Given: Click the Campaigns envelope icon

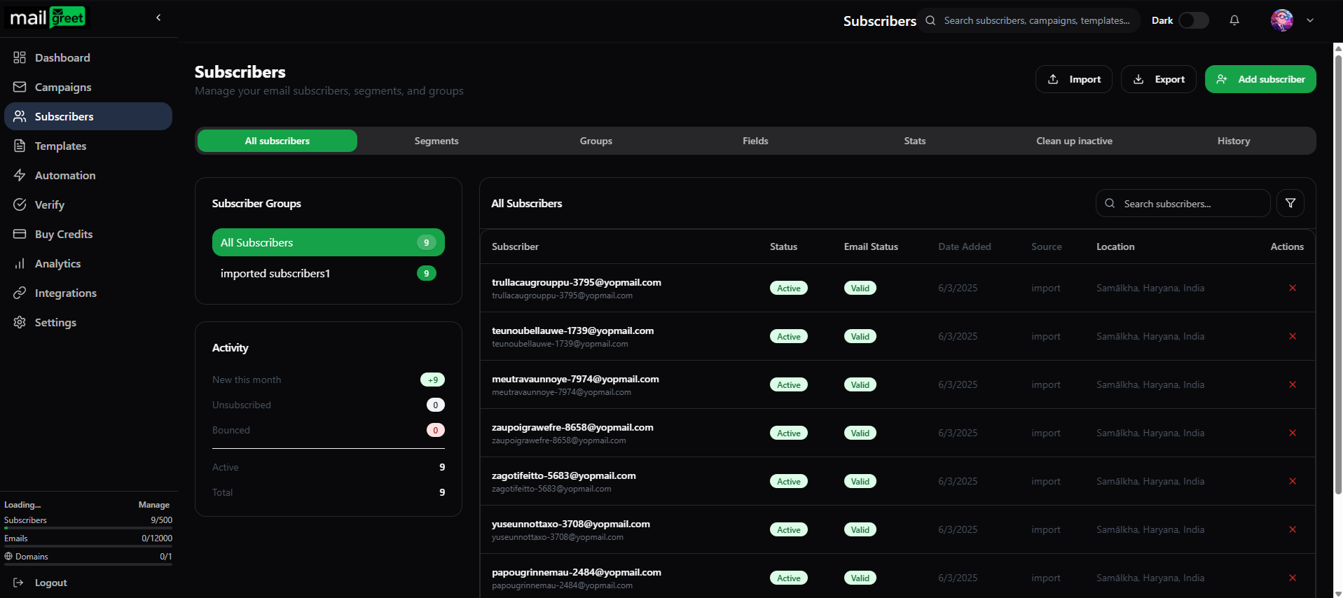Looking at the screenshot, I should (20, 87).
